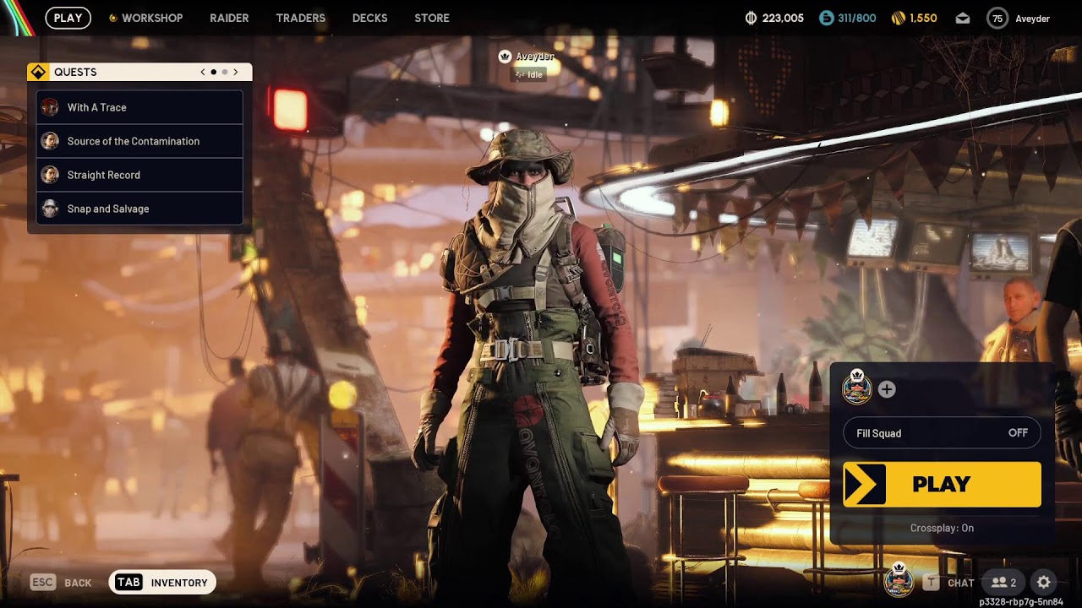Go back with the ESC BACK button
This screenshot has height=608, width=1082.
pos(61,582)
